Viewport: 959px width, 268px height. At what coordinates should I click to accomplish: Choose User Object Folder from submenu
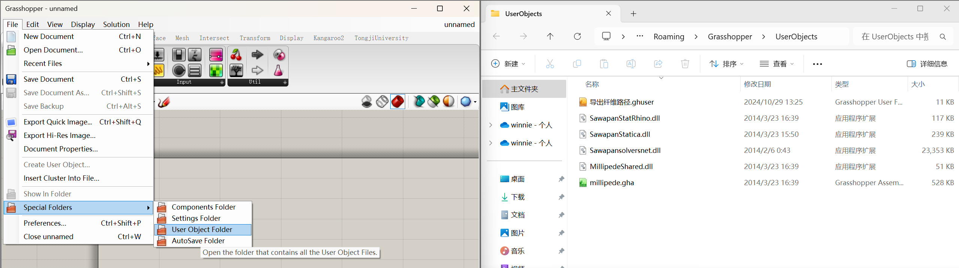[202, 229]
